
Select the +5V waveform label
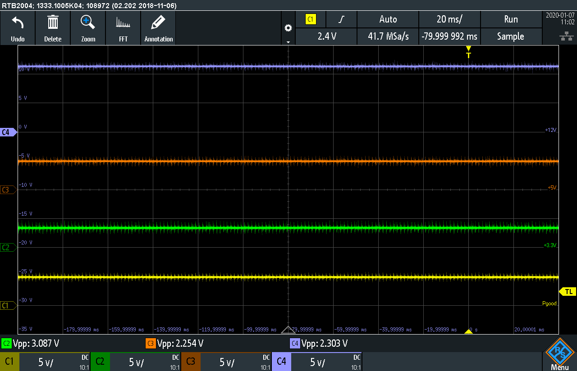point(552,187)
